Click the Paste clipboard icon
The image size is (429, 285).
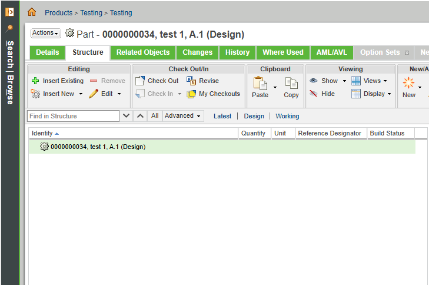point(260,84)
